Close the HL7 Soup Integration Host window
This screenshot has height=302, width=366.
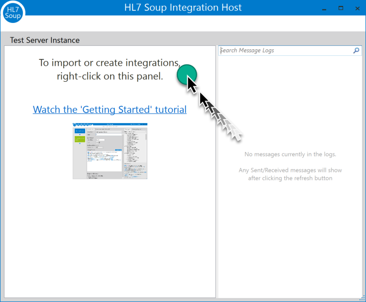[x=358, y=8]
